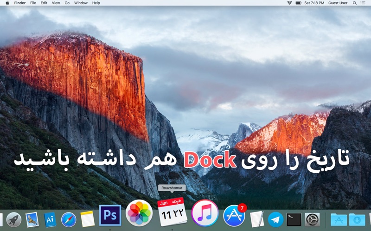
Task: Open the View menu
Action: tap(56, 3)
